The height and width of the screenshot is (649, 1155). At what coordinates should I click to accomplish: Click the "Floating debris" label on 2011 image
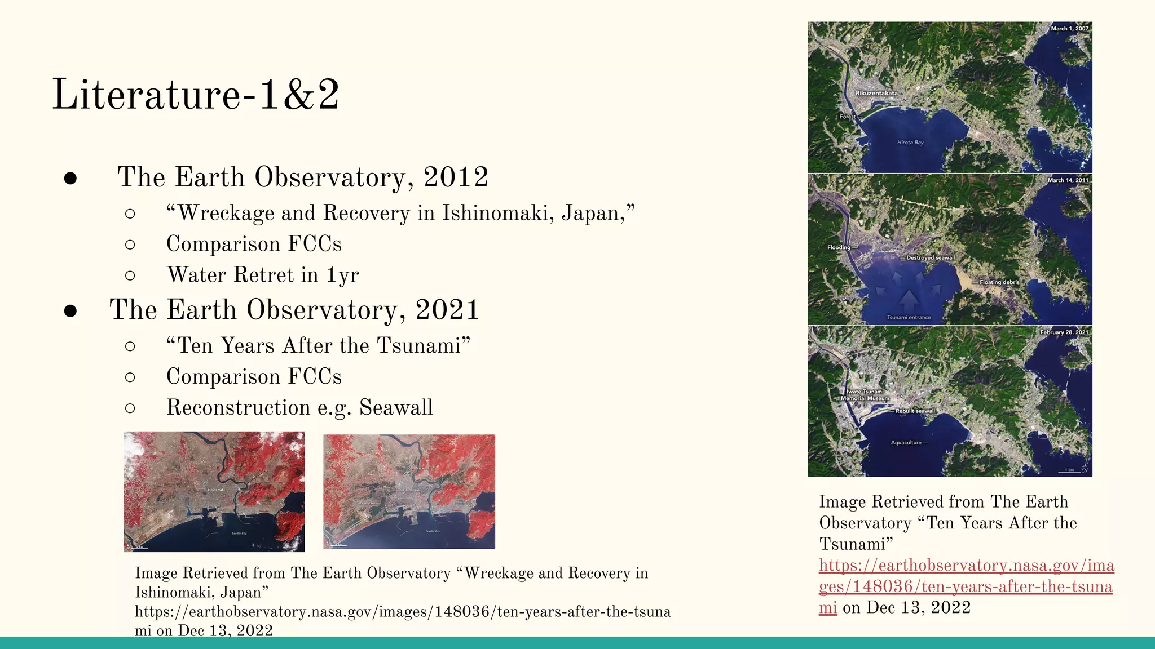(x=999, y=282)
